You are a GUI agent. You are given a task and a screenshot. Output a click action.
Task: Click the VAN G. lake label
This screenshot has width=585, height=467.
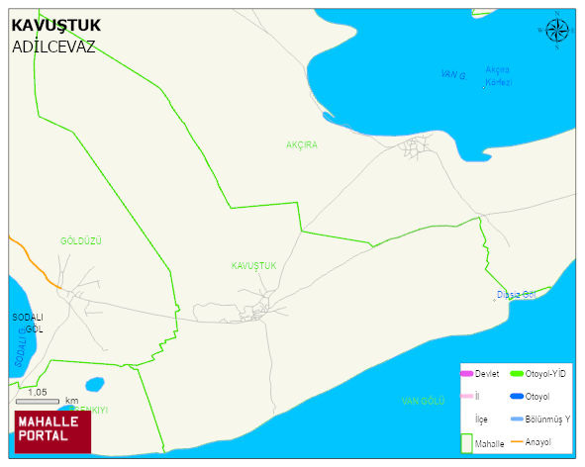pos(453,74)
